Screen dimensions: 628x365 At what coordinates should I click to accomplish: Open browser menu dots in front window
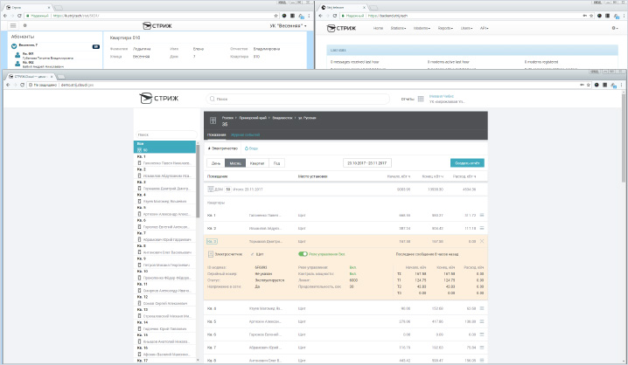click(x=621, y=85)
